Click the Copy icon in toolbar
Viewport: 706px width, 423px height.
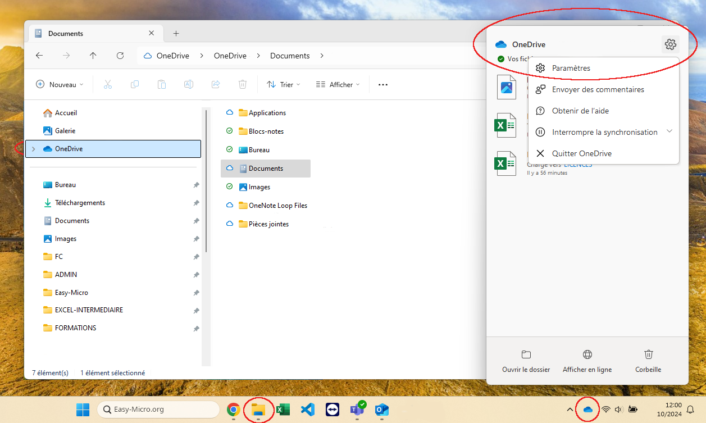point(135,84)
